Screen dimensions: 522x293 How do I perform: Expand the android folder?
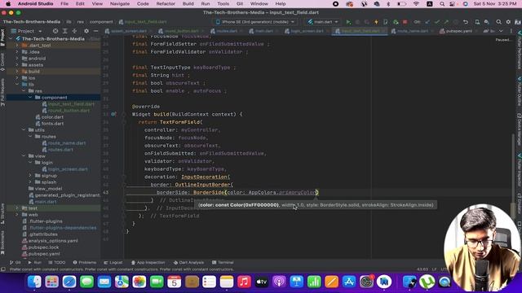(16, 59)
